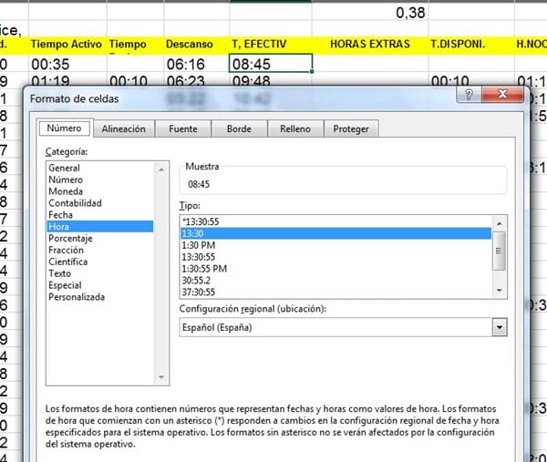Image resolution: width=547 pixels, height=462 pixels.
Task: Click the Descanso header cell
Action: [196, 45]
